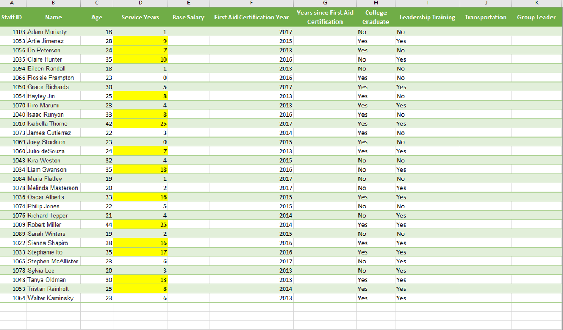Select the cell with Philip Jones
The image size is (563, 330).
pos(53,206)
